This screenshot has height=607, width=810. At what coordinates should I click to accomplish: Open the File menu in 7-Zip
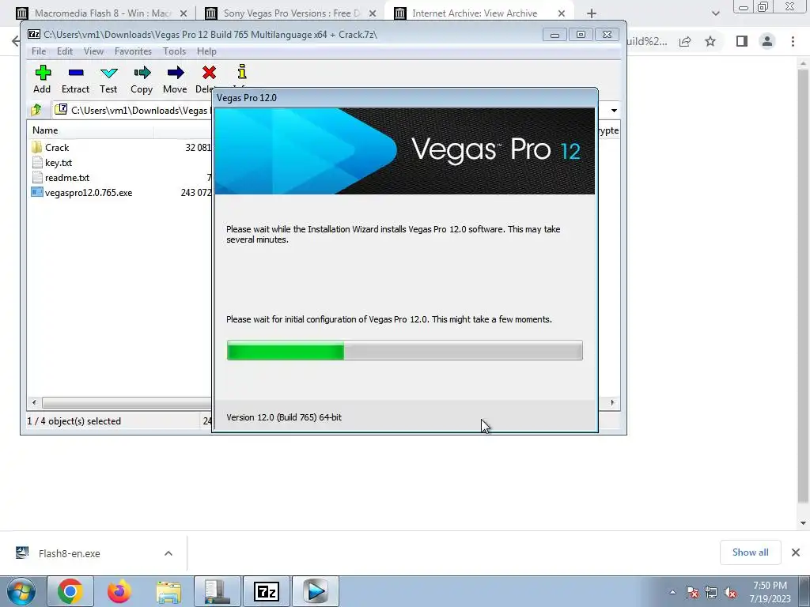[39, 51]
